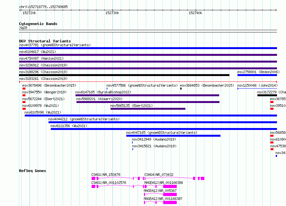Click the 152730k ruler label
The image size is (286, 206).
coord(112,13)
